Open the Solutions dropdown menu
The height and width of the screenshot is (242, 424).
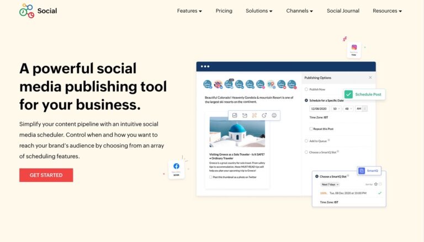pos(259,11)
